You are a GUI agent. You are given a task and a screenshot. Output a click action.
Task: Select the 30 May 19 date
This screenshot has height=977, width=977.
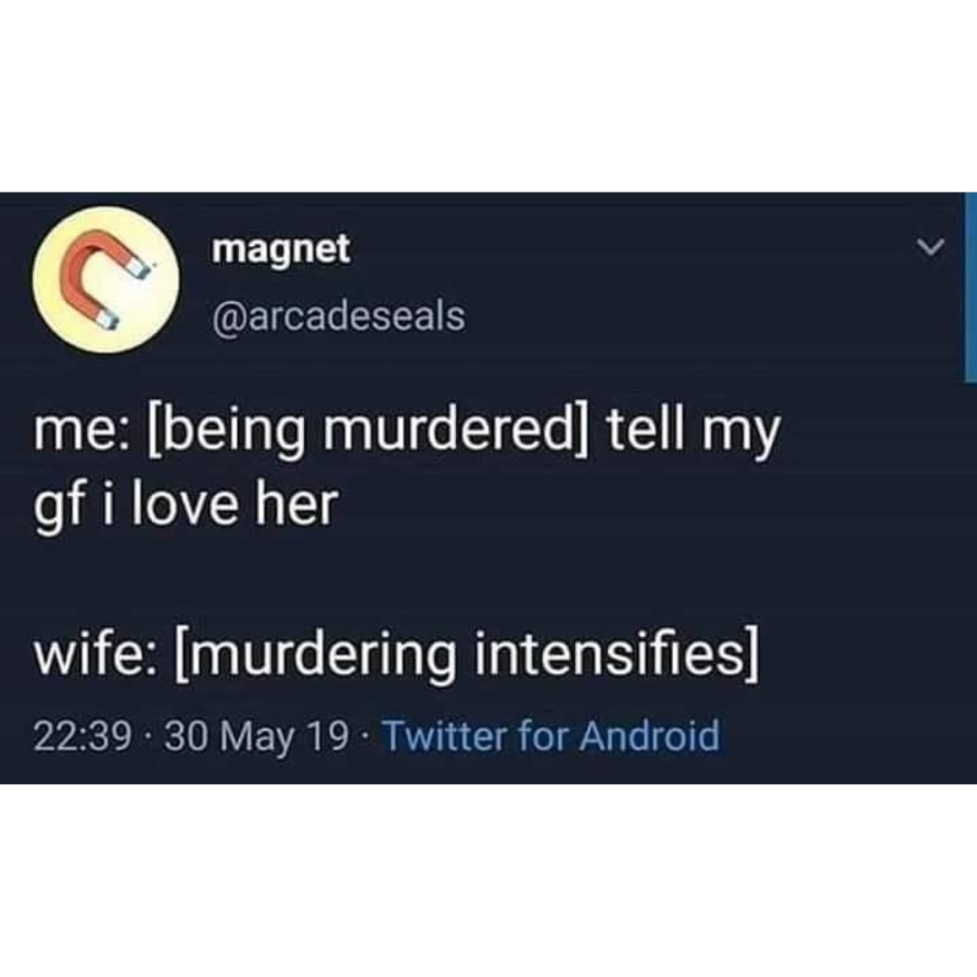(256, 736)
